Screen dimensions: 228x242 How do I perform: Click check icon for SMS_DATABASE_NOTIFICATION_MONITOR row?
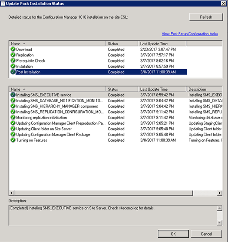(x=13, y=100)
